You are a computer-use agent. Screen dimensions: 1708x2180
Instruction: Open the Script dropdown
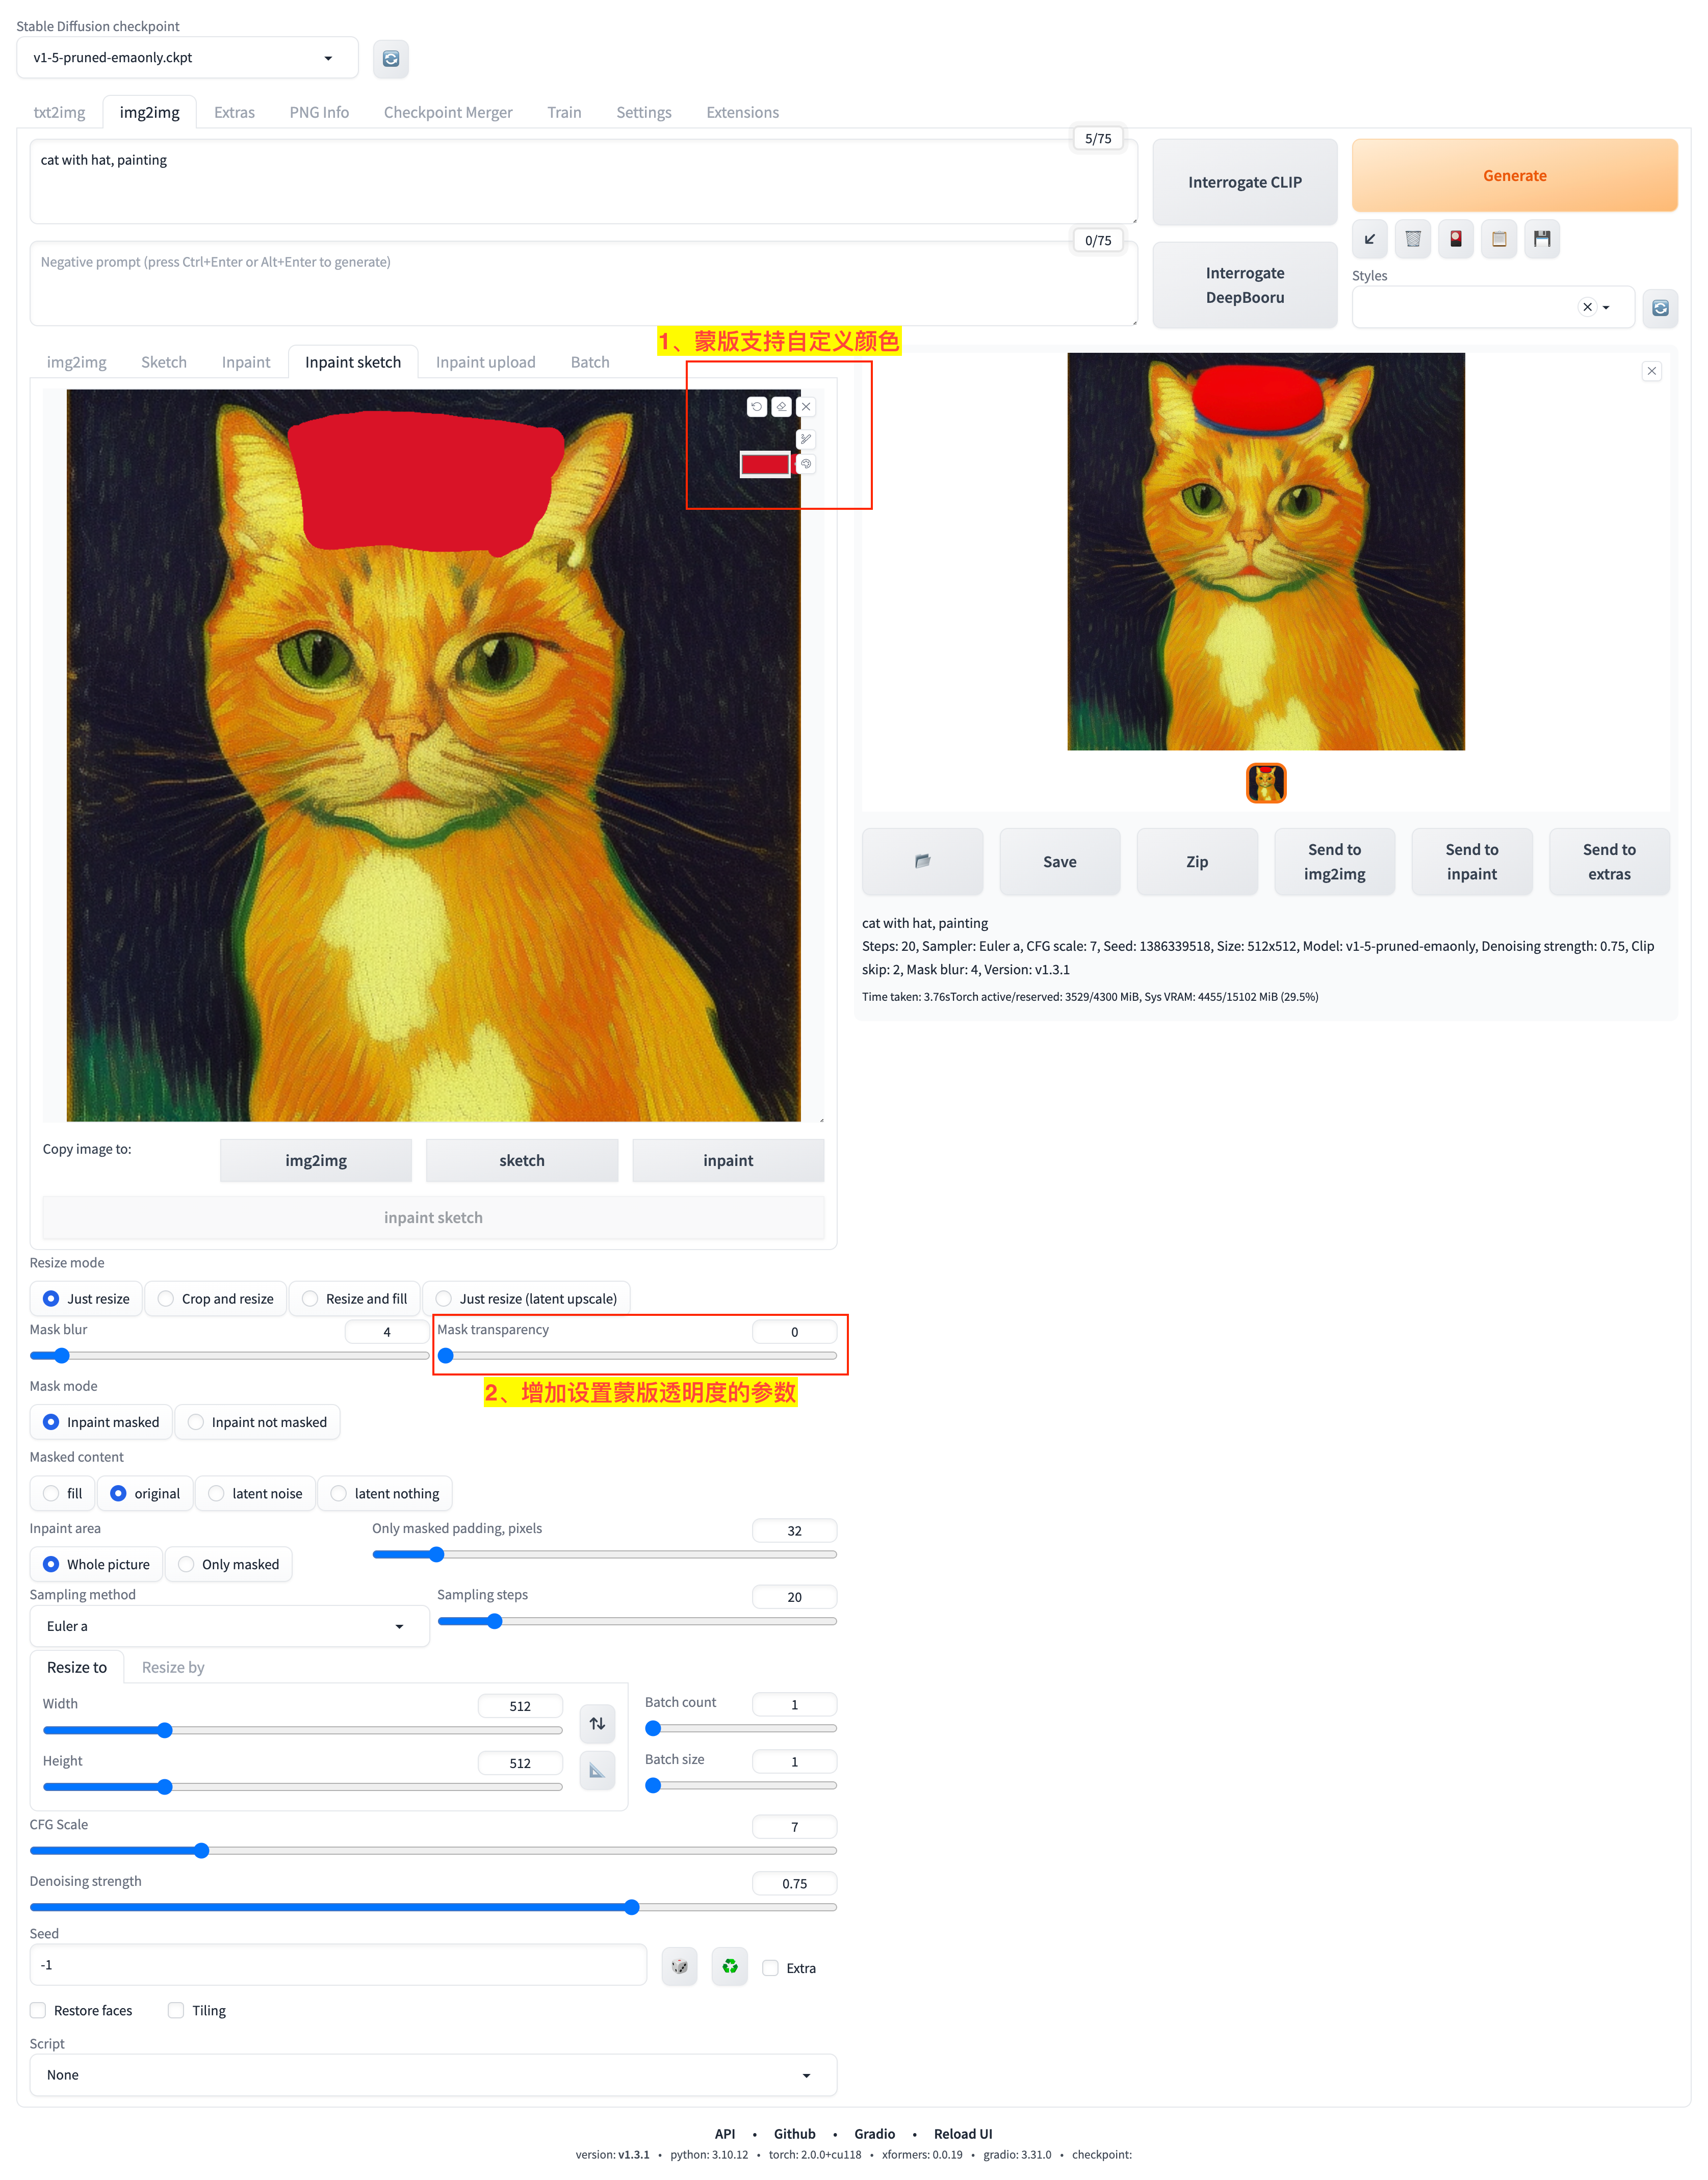432,2075
